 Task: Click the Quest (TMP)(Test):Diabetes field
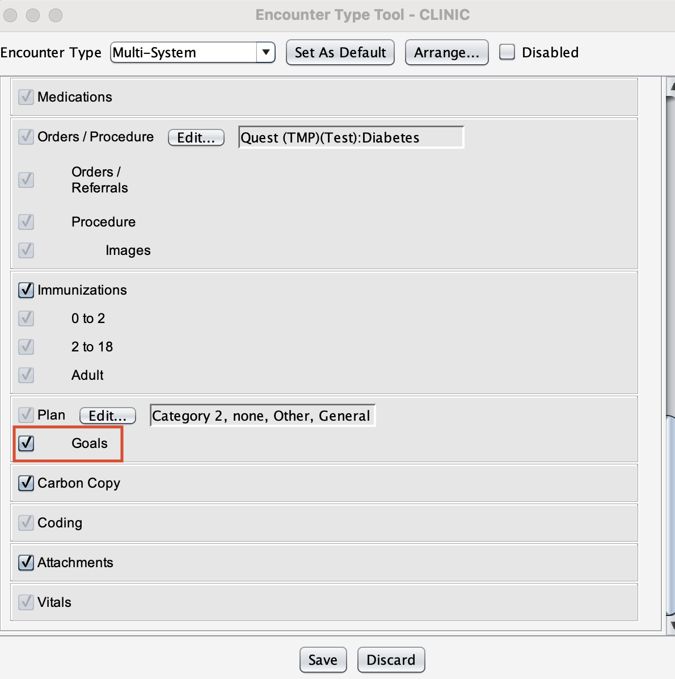coord(351,137)
